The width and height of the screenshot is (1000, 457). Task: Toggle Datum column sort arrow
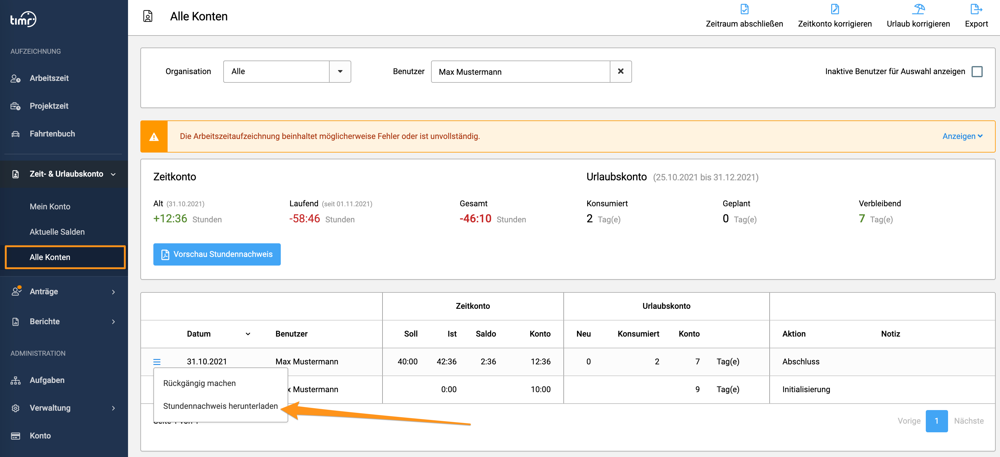pos(248,334)
